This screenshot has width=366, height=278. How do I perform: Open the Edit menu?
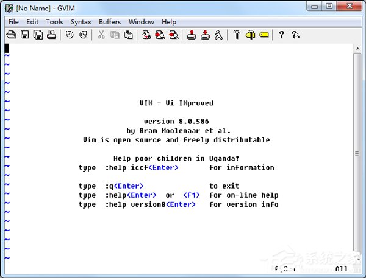point(32,22)
